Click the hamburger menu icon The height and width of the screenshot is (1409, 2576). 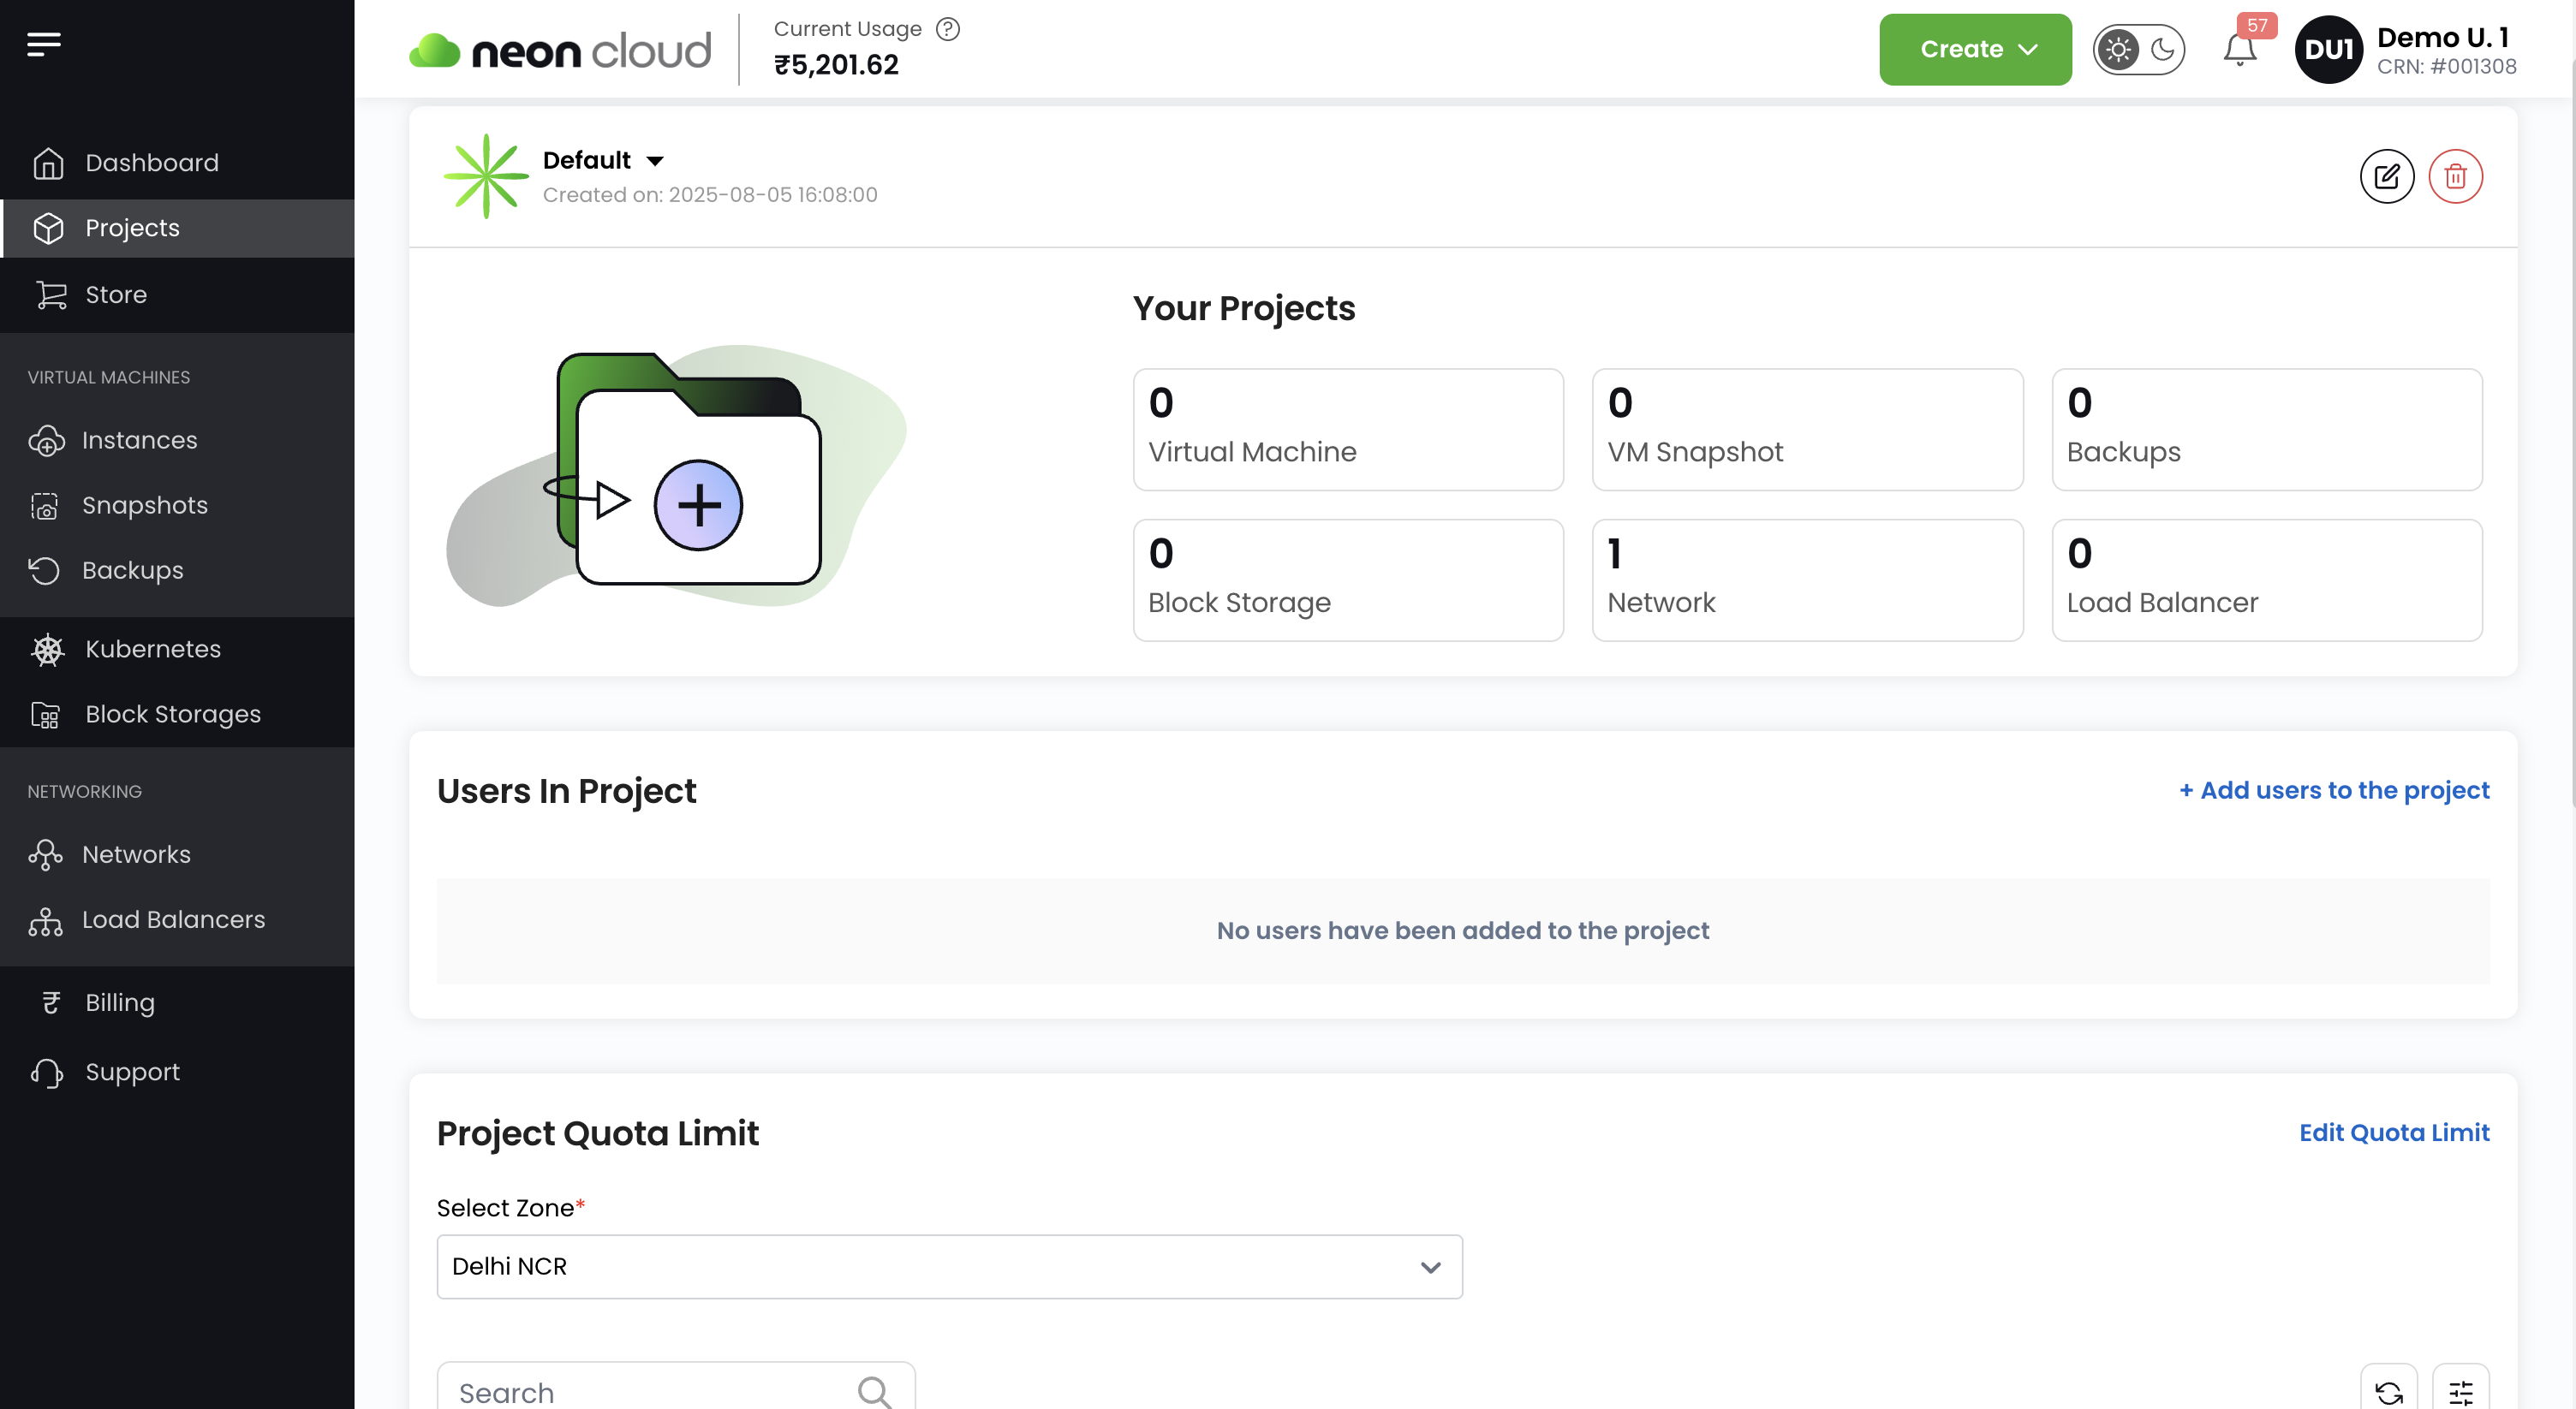coord(44,44)
